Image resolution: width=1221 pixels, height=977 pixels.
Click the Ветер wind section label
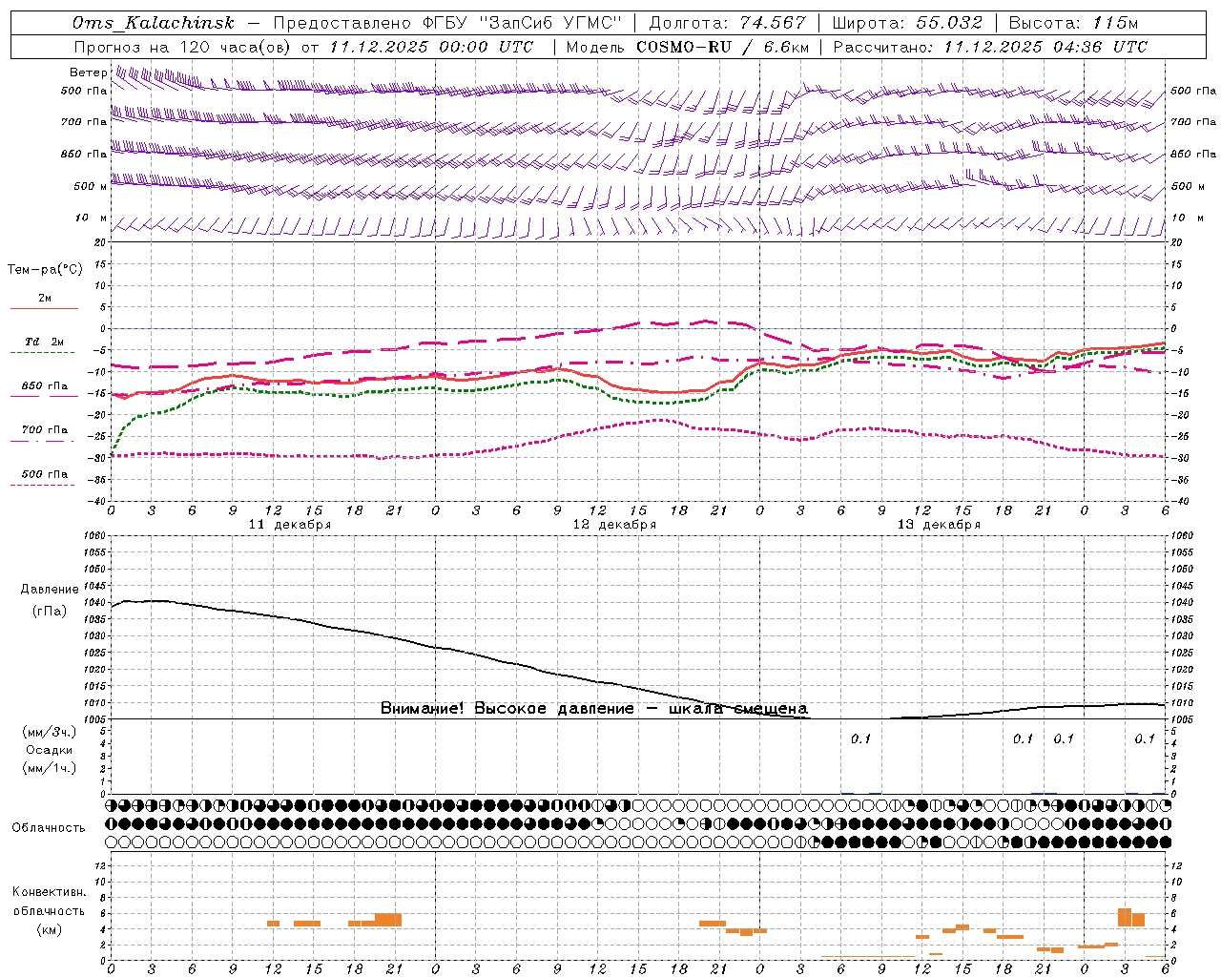88,73
